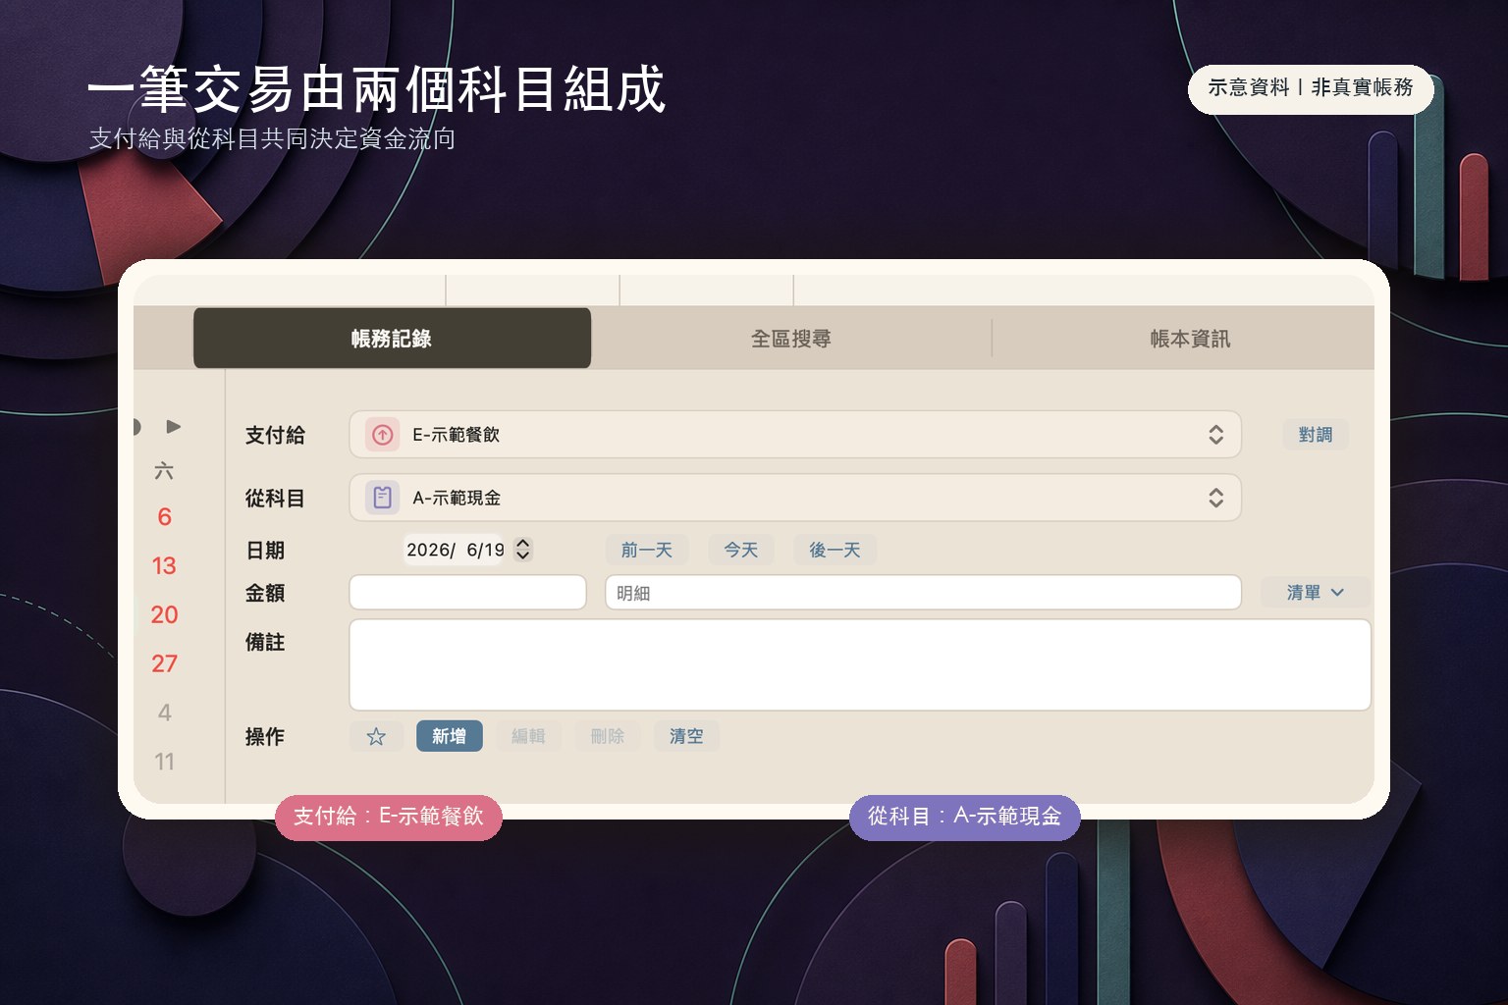Open the 支付給 dropdown showing E-示範餐飲
The width and height of the screenshot is (1508, 1005).
(x=795, y=435)
